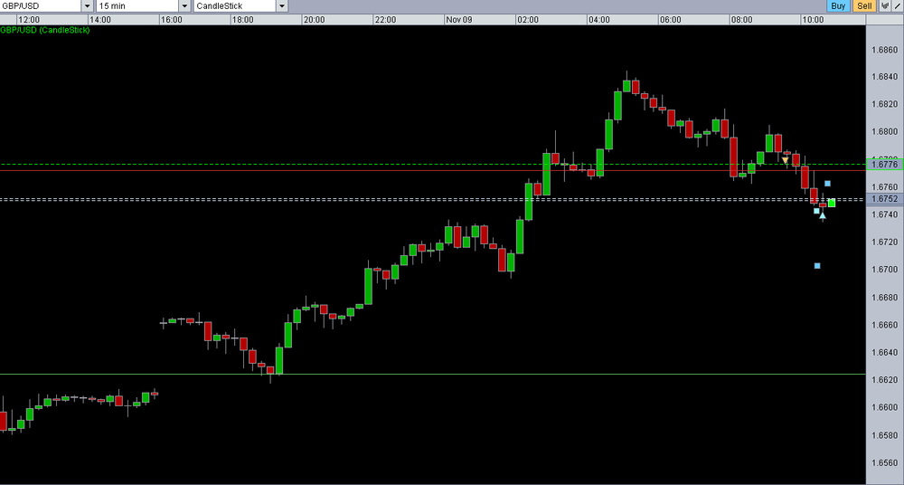904x485 pixels.
Task: Click the 16:00 time axis label
Action: click(x=171, y=20)
